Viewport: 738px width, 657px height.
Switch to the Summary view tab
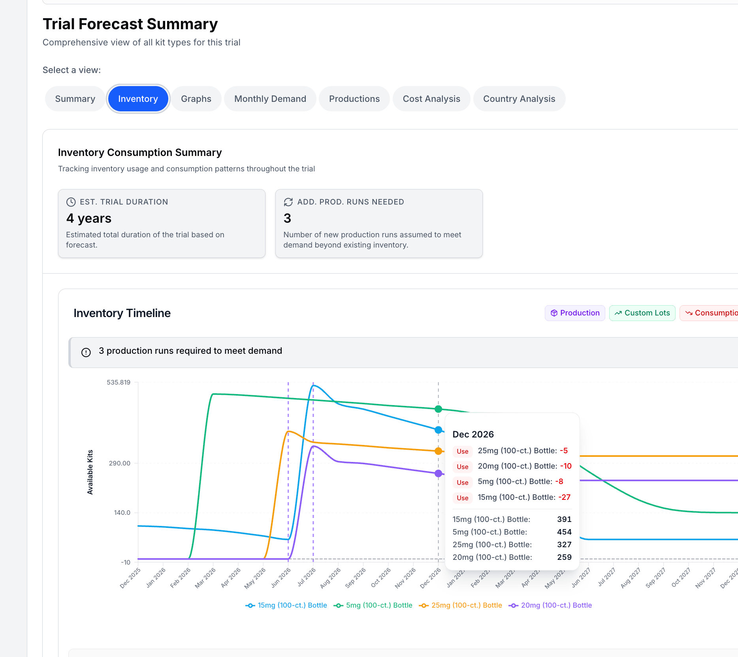pyautogui.click(x=75, y=99)
